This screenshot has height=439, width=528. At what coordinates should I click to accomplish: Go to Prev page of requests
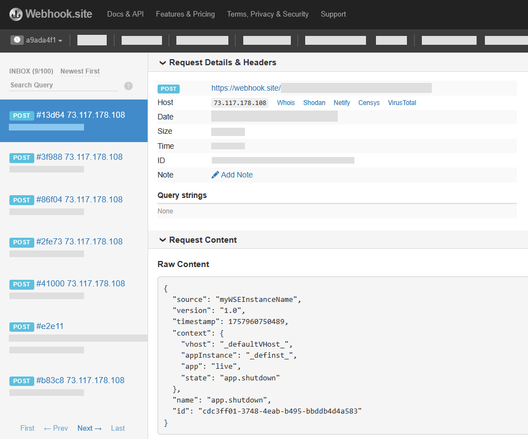[x=56, y=428]
